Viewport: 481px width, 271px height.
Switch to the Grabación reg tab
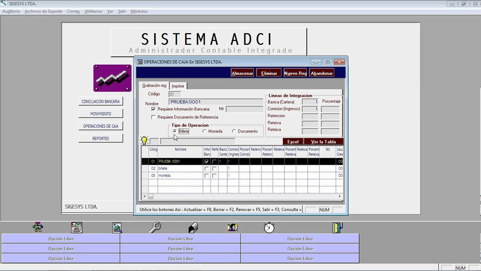click(154, 85)
